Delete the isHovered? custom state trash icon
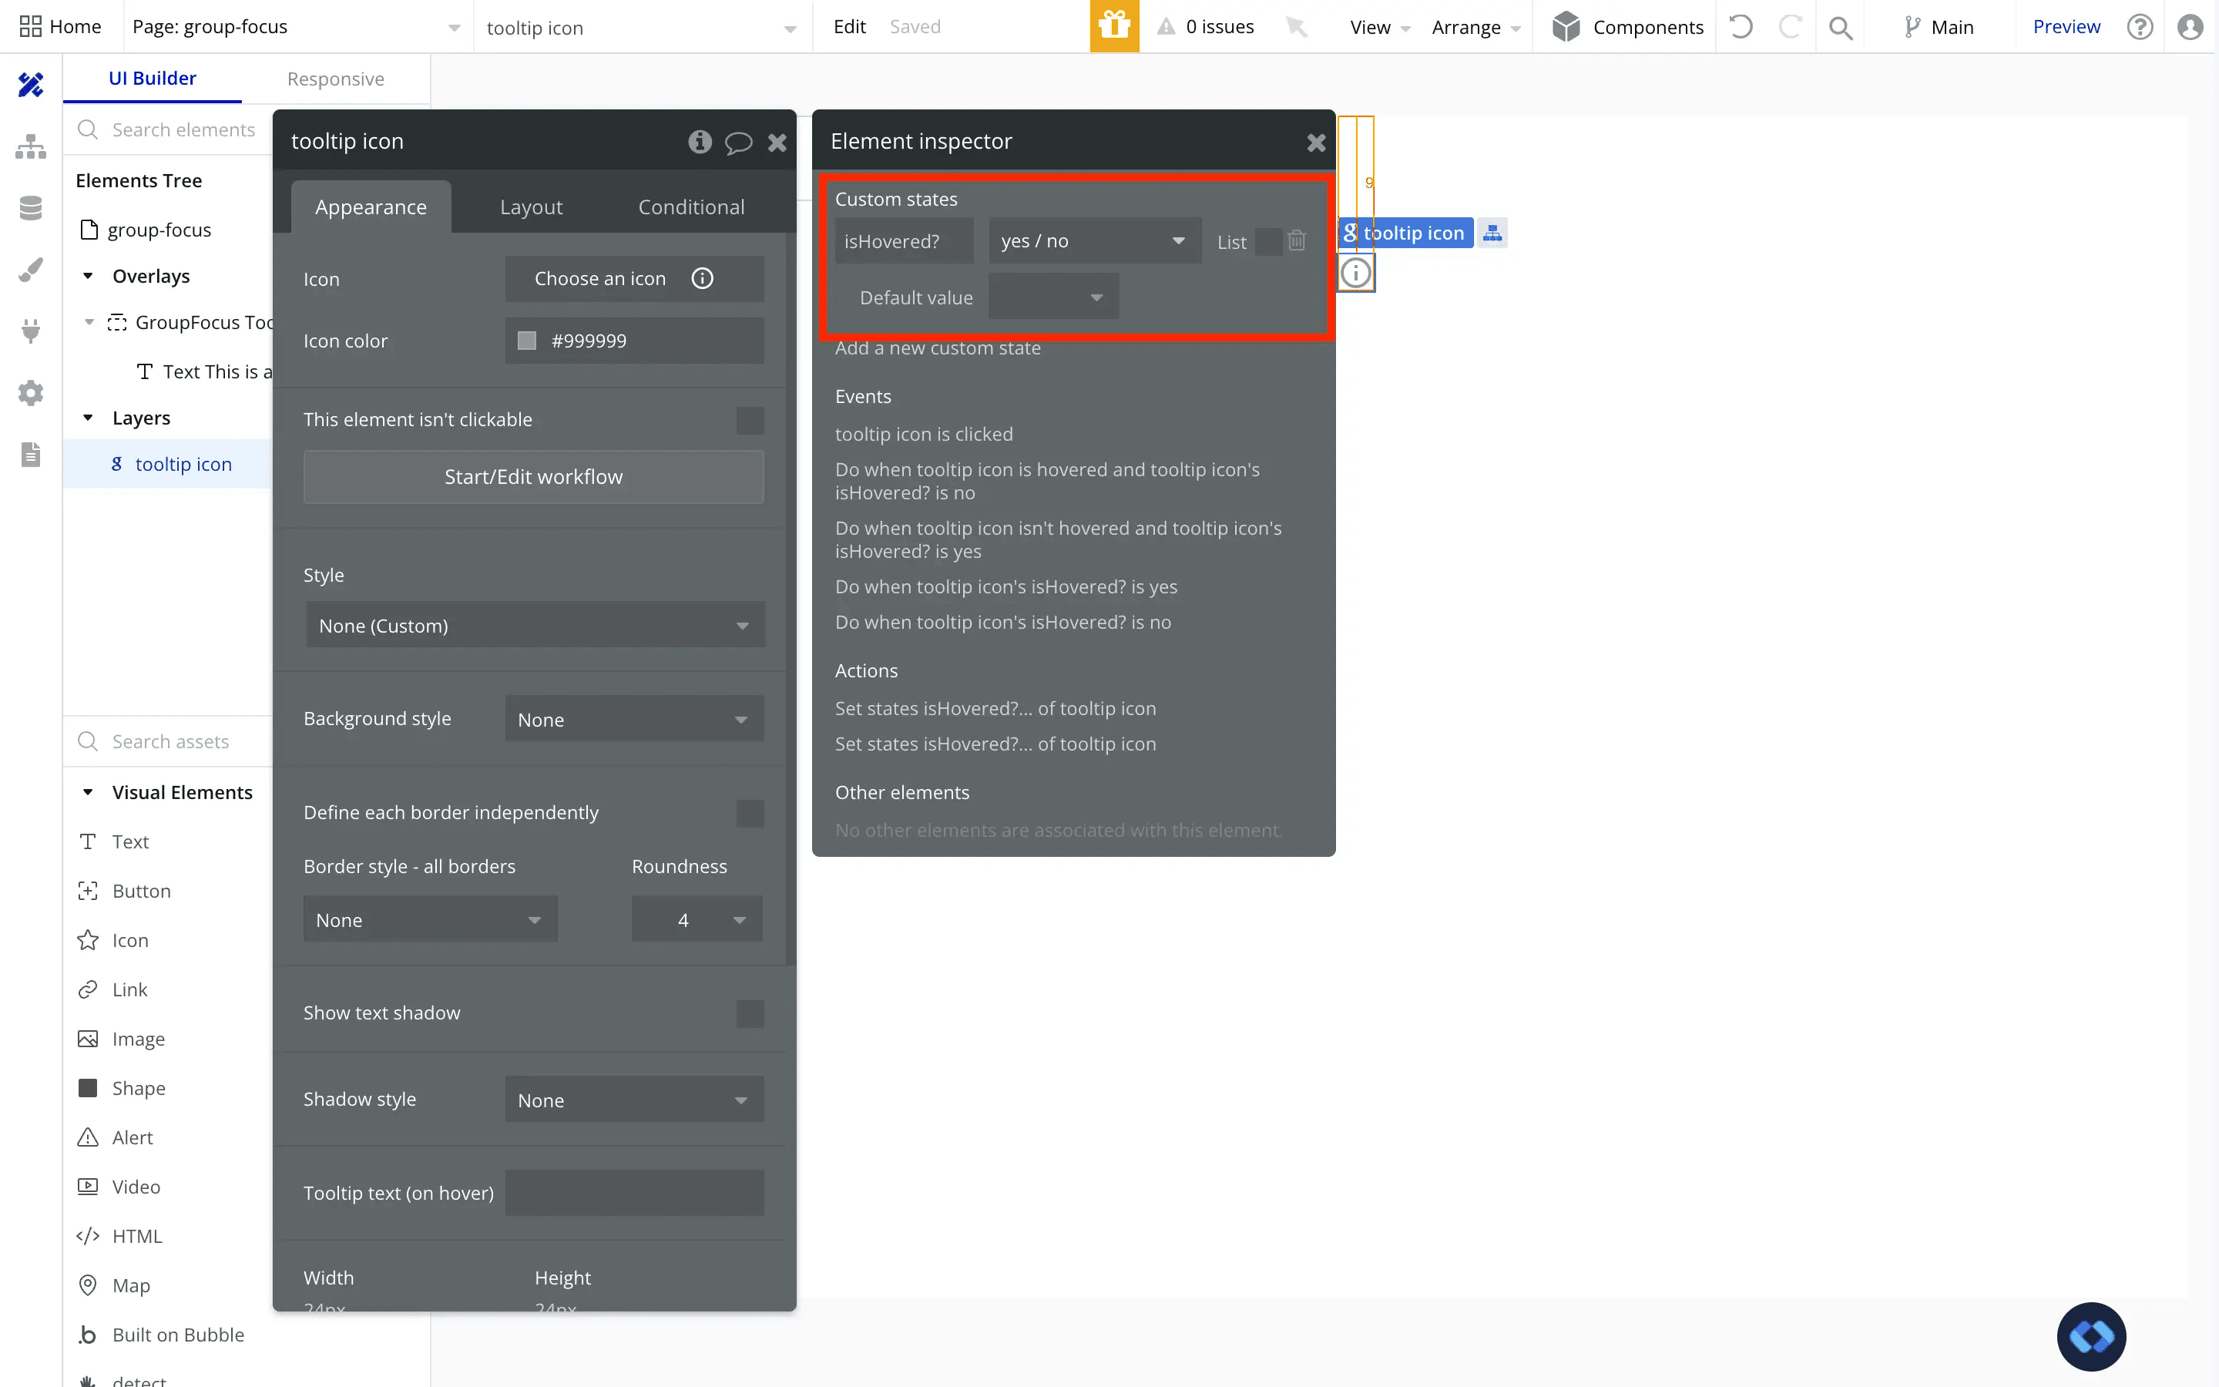 [x=1297, y=240]
